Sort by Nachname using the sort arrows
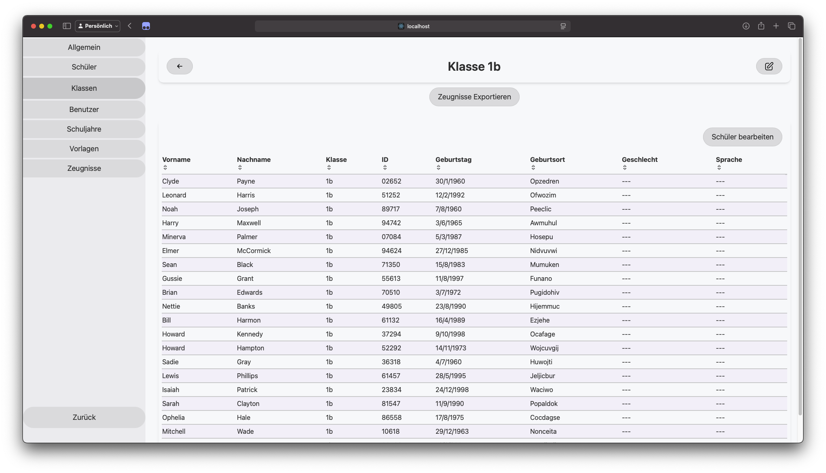The image size is (826, 473). point(240,168)
